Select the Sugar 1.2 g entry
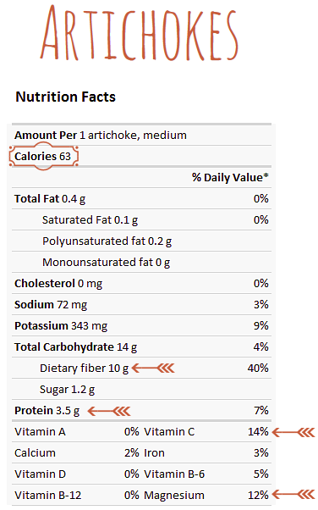The image size is (318, 510). coord(68,390)
